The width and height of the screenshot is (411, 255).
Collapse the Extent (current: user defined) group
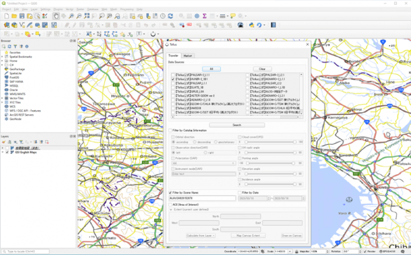171,210
